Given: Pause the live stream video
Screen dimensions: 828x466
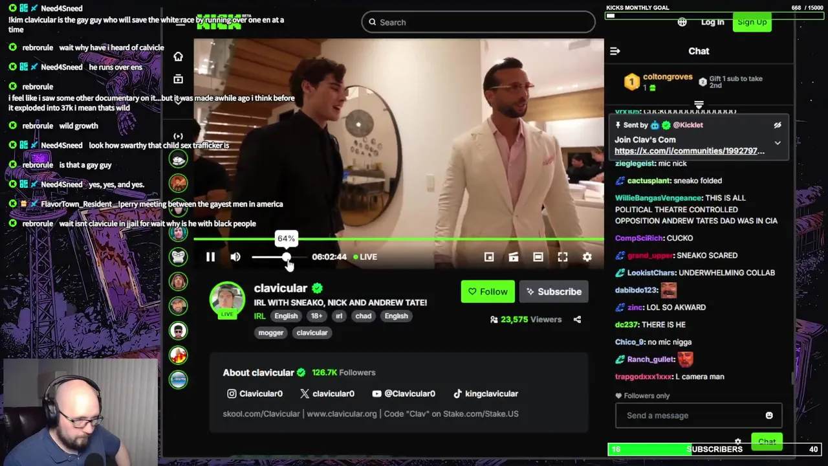Looking at the screenshot, I should 210,257.
